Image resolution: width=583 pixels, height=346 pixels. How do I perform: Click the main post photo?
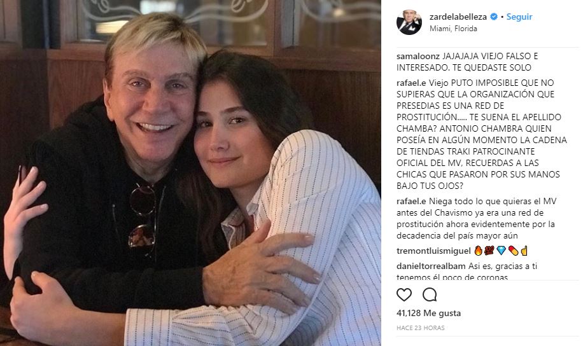pos(190,173)
